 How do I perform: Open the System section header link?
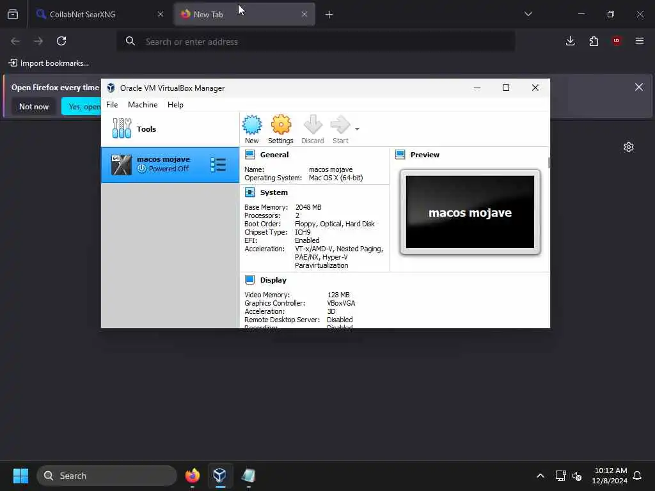tap(274, 192)
